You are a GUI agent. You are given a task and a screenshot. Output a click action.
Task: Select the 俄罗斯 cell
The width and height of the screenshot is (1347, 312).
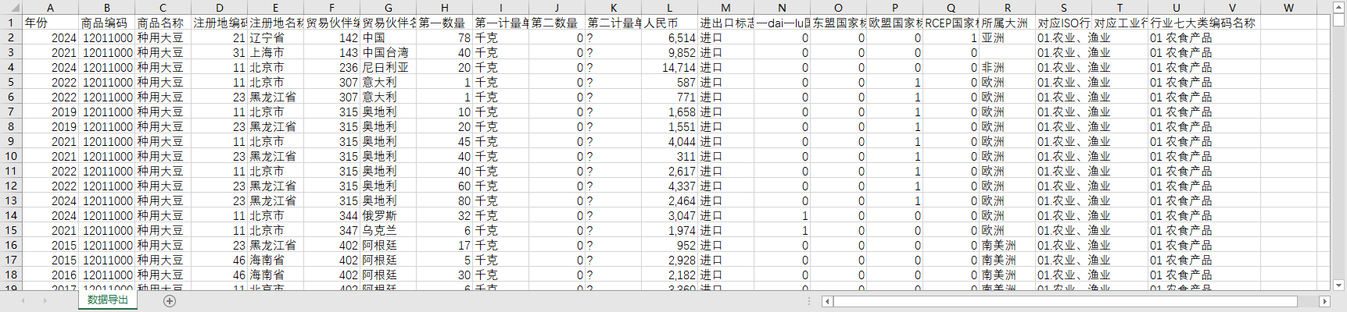coord(389,215)
